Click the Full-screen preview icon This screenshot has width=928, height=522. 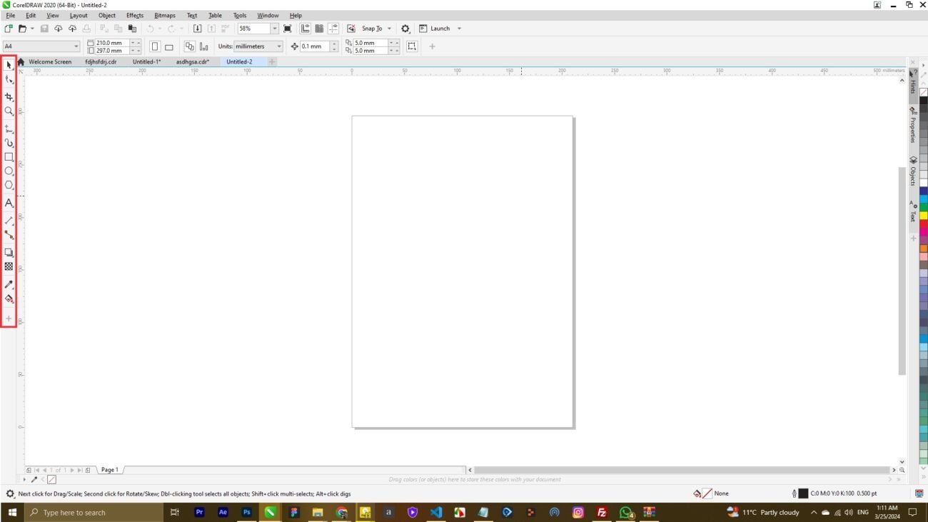point(288,29)
